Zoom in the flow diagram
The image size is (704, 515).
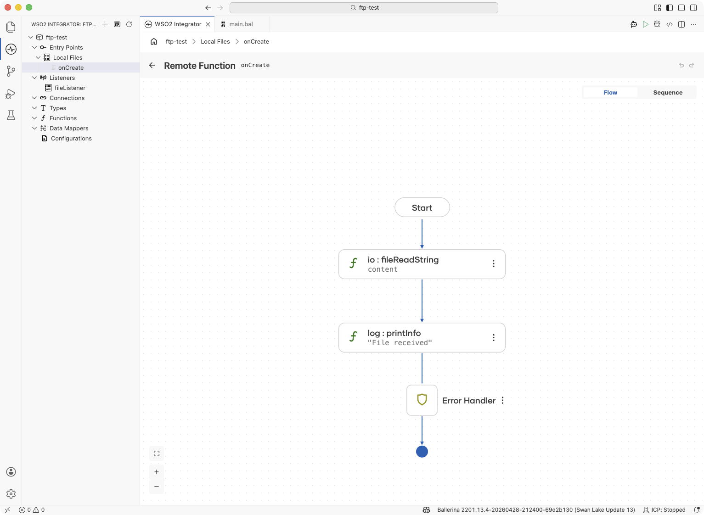coord(157,472)
